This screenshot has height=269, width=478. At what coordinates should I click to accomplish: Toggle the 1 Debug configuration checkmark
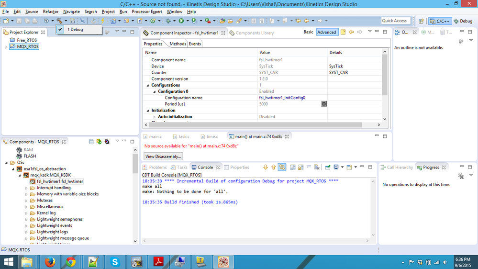[60, 29]
